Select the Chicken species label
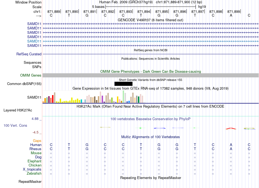This screenshot has height=188, width=259. click(35, 165)
